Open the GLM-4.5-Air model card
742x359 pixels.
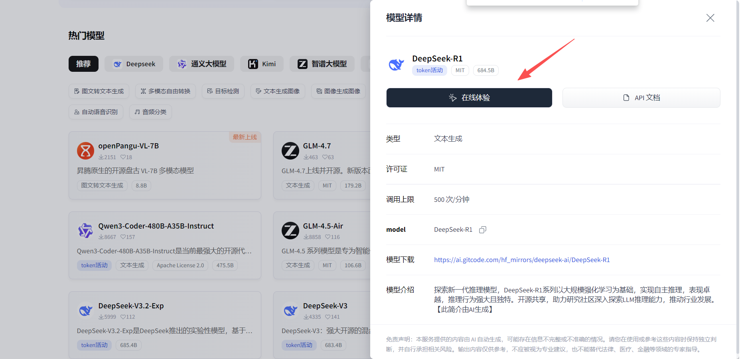pyautogui.click(x=322, y=245)
